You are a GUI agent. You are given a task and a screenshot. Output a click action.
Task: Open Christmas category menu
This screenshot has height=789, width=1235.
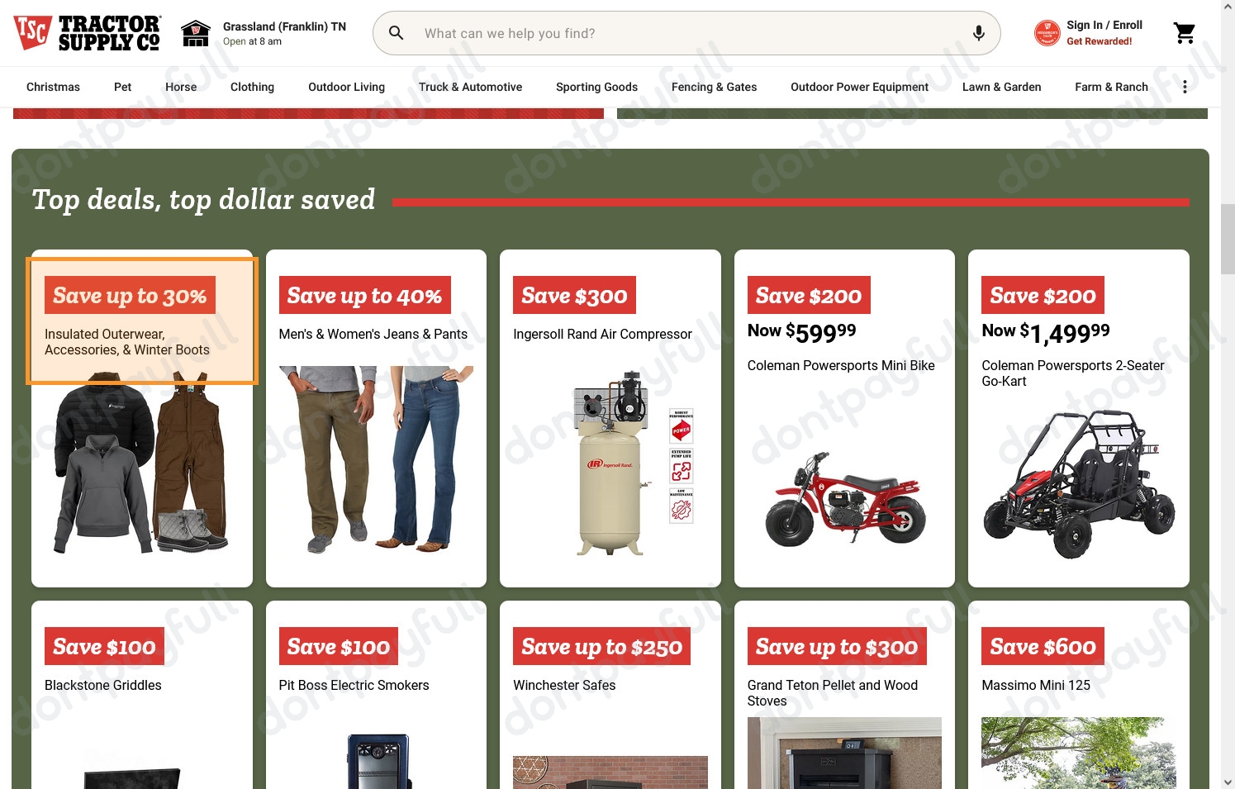click(x=53, y=87)
